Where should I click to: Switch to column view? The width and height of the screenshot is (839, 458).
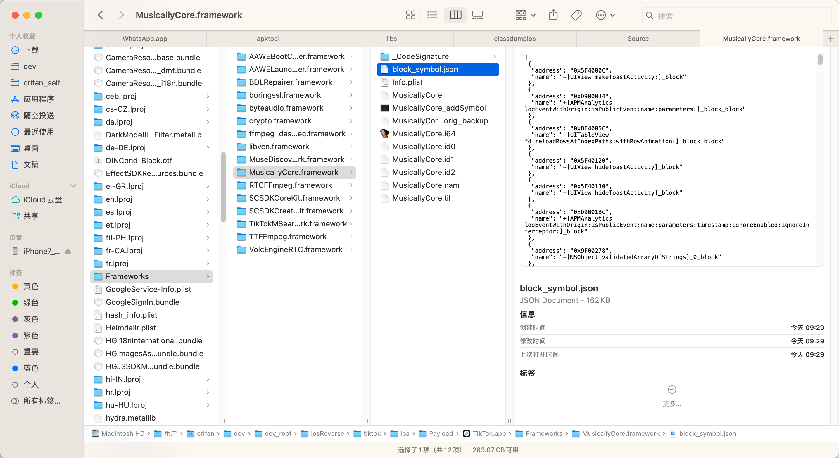pos(455,15)
